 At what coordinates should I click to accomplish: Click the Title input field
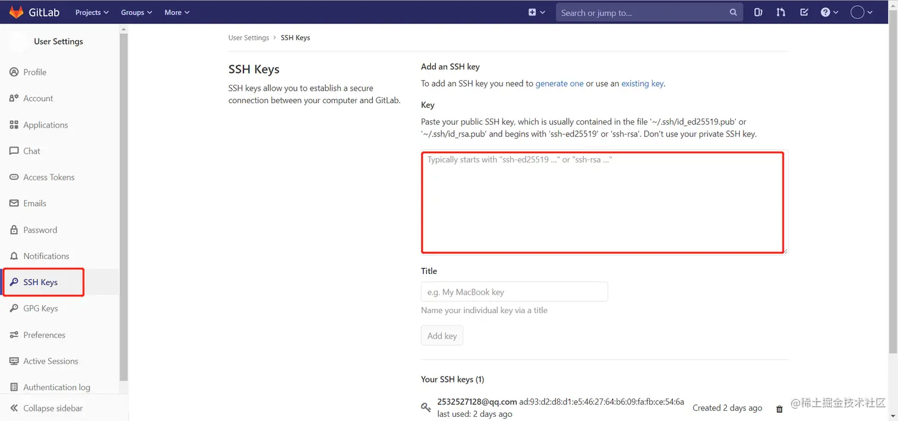click(514, 292)
